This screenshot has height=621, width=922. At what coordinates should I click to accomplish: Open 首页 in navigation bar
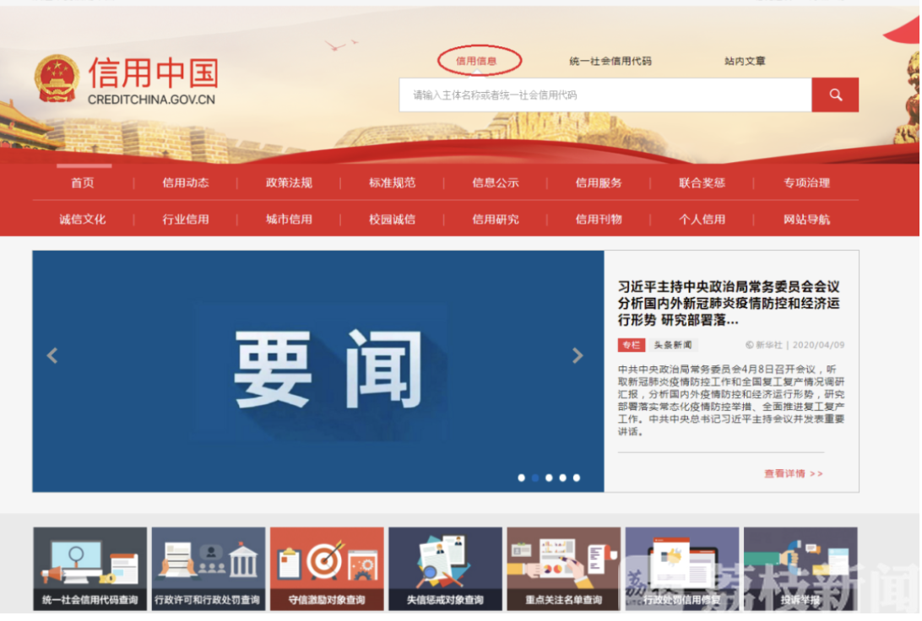(x=83, y=183)
